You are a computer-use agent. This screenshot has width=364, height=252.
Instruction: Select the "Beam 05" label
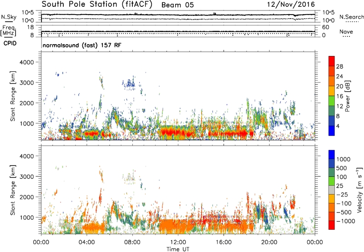pos(177,5)
